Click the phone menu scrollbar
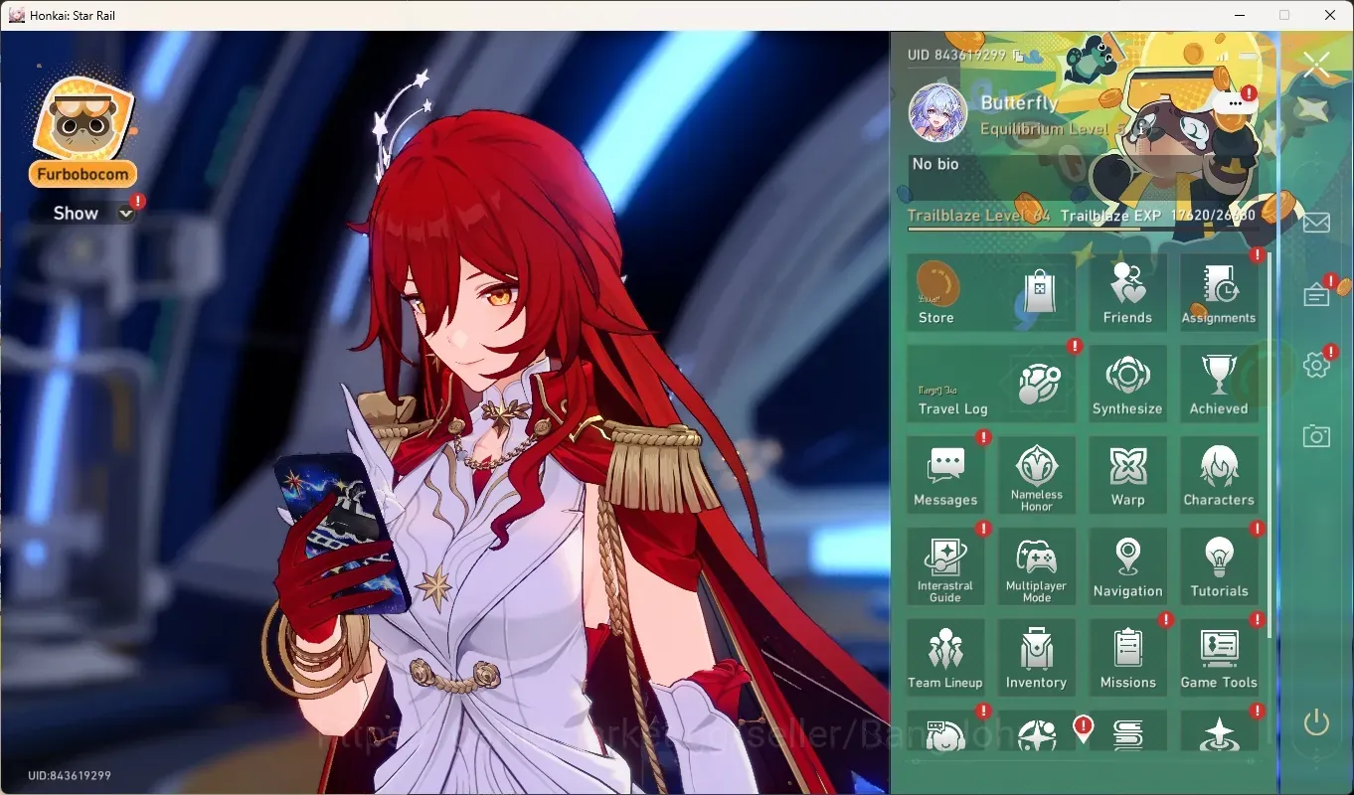The height and width of the screenshot is (795, 1354). (x=1268, y=444)
